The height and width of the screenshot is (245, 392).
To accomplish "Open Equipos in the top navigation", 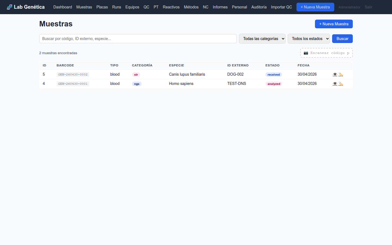I will pyautogui.click(x=132, y=7).
